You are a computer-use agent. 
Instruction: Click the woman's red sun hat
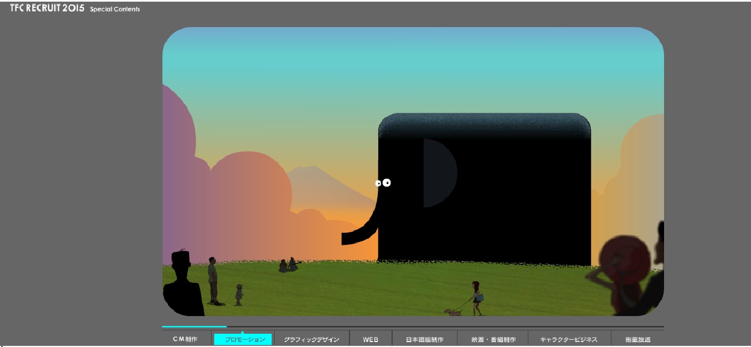(626, 260)
